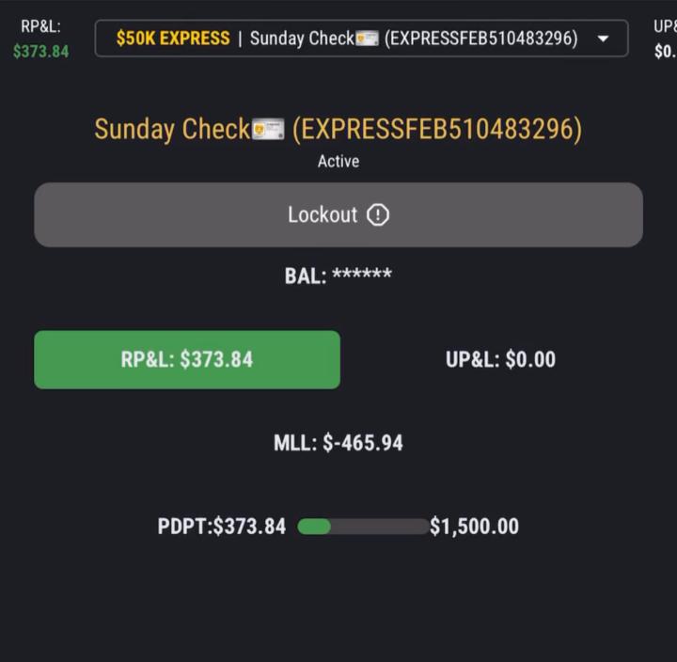Click the EXPRESSFEB510483296 text in the account selector

pyautogui.click(x=480, y=39)
